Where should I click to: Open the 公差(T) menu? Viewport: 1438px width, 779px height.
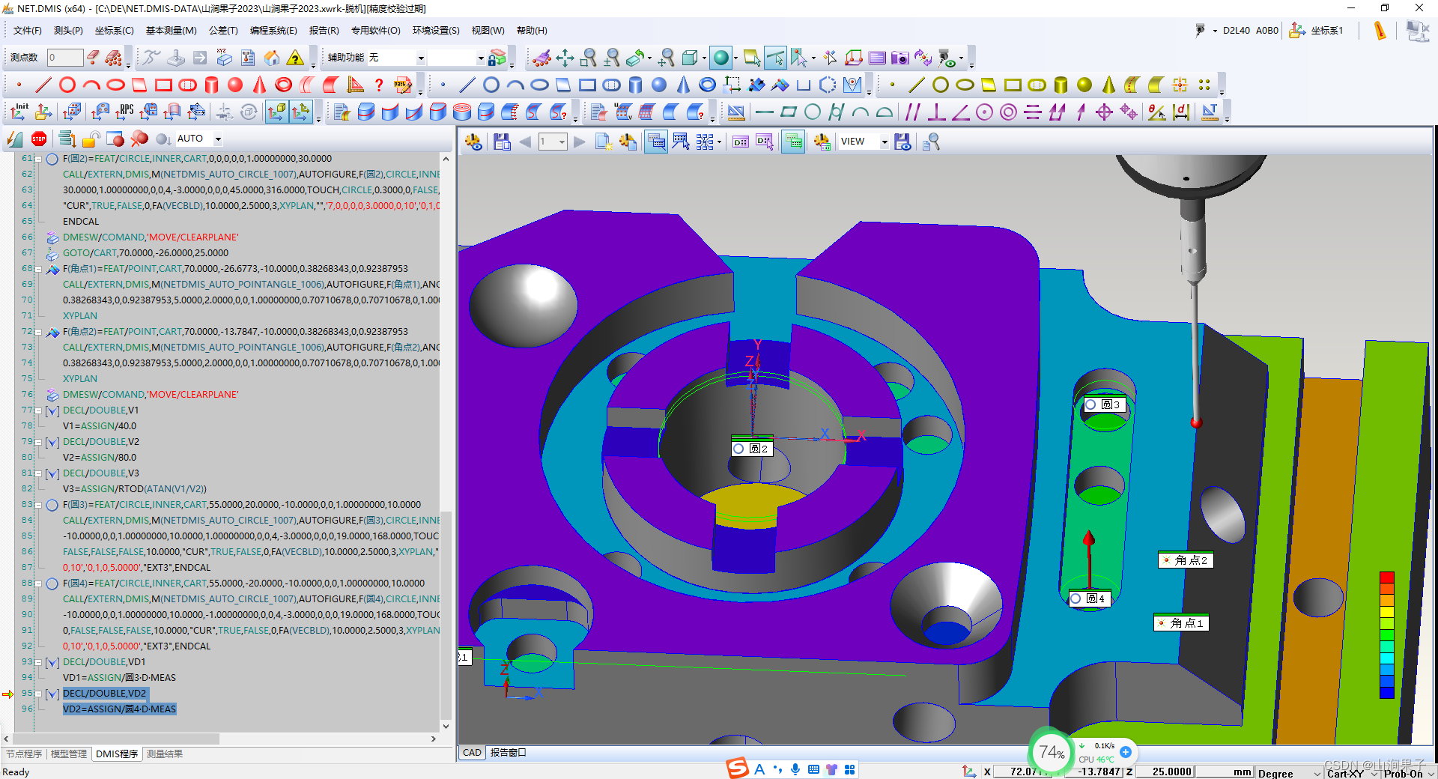tap(223, 31)
